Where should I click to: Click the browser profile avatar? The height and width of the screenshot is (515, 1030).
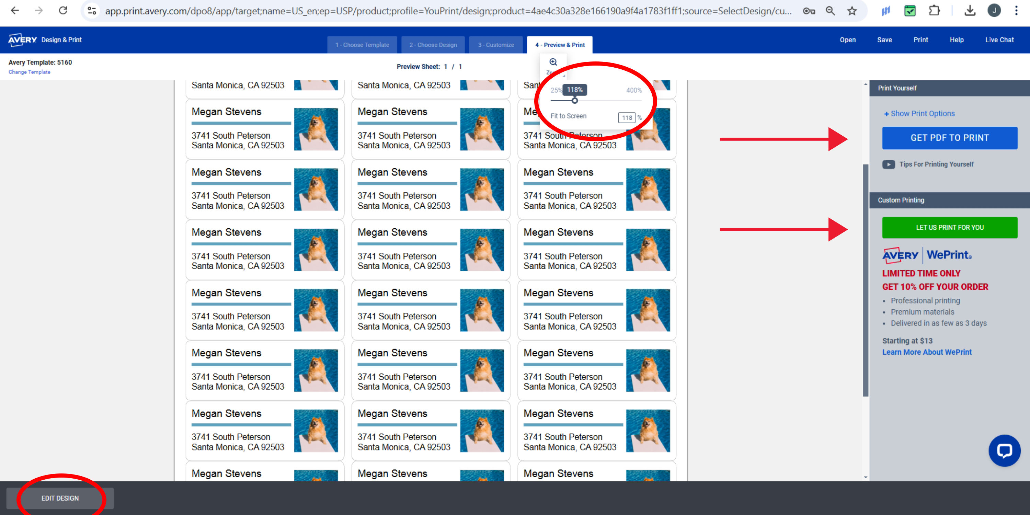(994, 11)
